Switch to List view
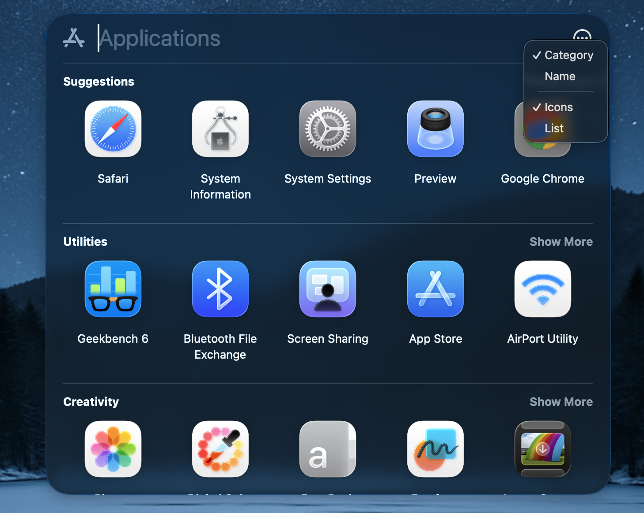Image resolution: width=644 pixels, height=513 pixels. [554, 128]
